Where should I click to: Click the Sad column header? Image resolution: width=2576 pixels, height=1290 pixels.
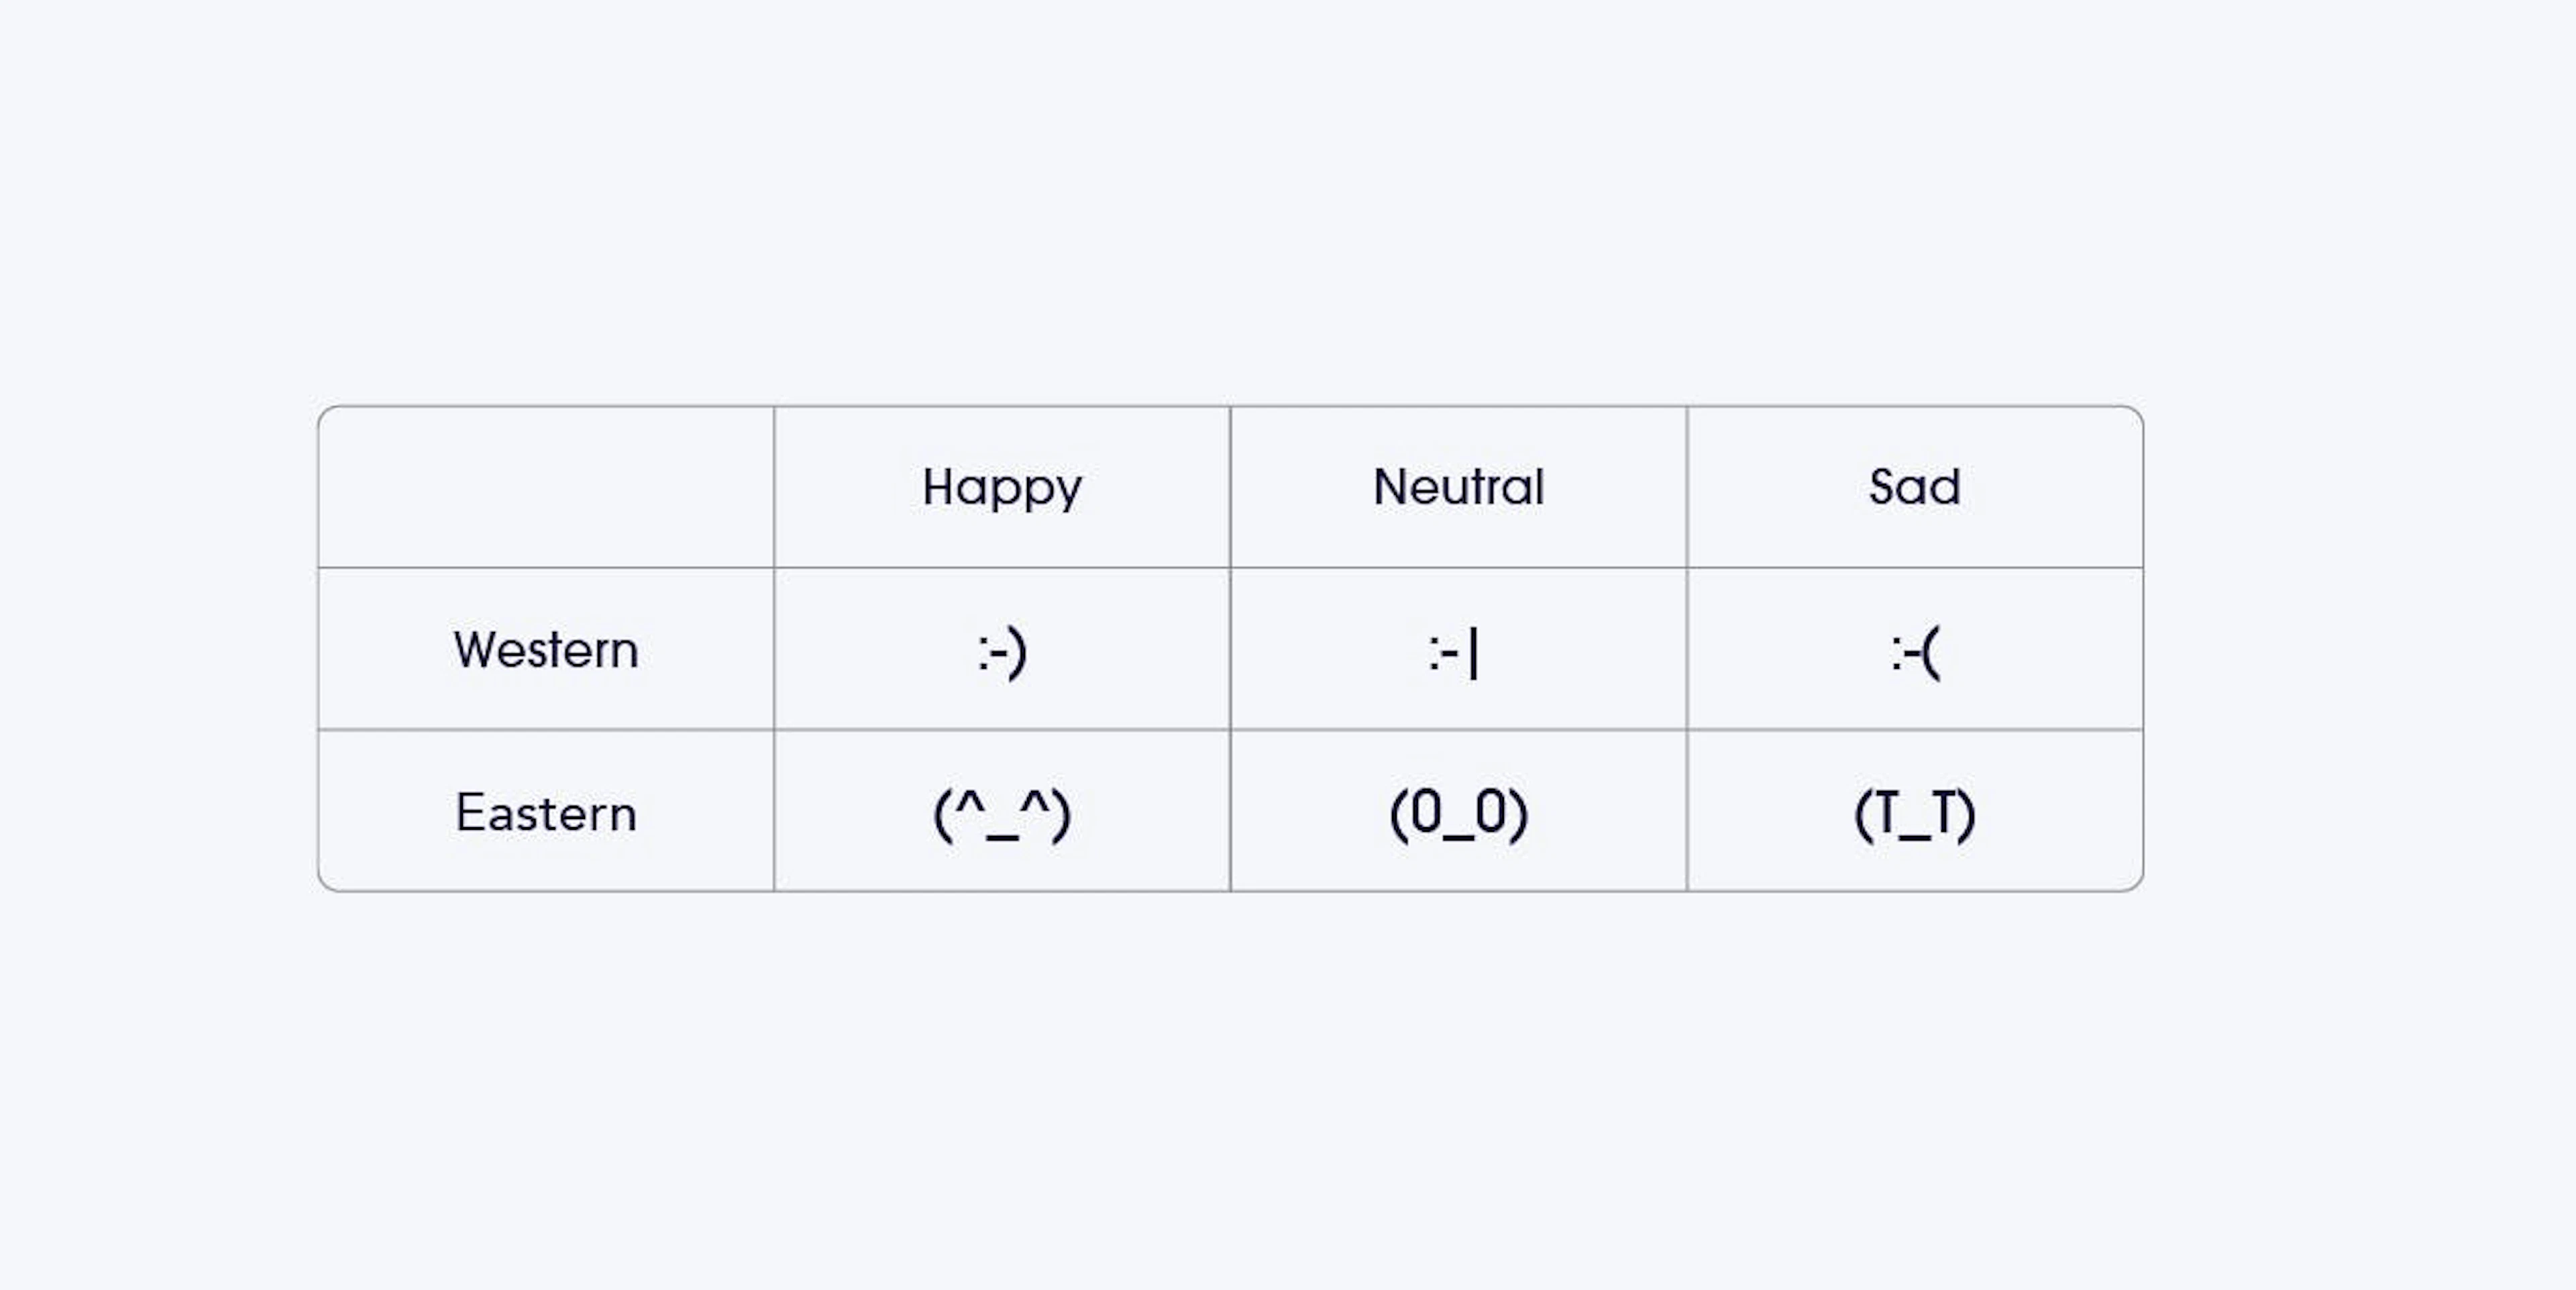pyautogui.click(x=1914, y=487)
